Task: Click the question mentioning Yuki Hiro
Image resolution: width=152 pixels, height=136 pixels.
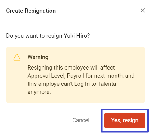Action: tap(48, 36)
